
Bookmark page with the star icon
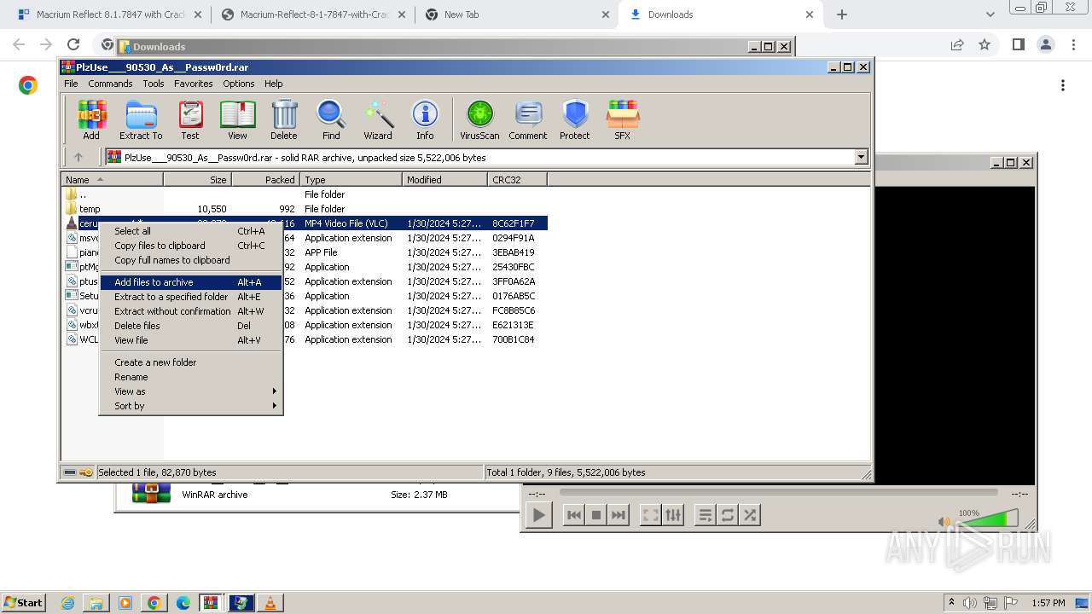pos(985,44)
